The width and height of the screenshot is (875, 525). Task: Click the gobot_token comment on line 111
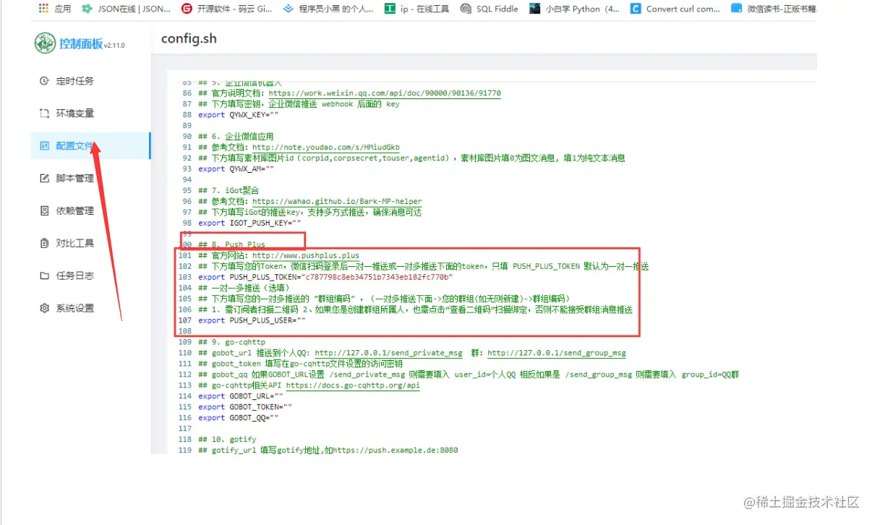point(300,364)
